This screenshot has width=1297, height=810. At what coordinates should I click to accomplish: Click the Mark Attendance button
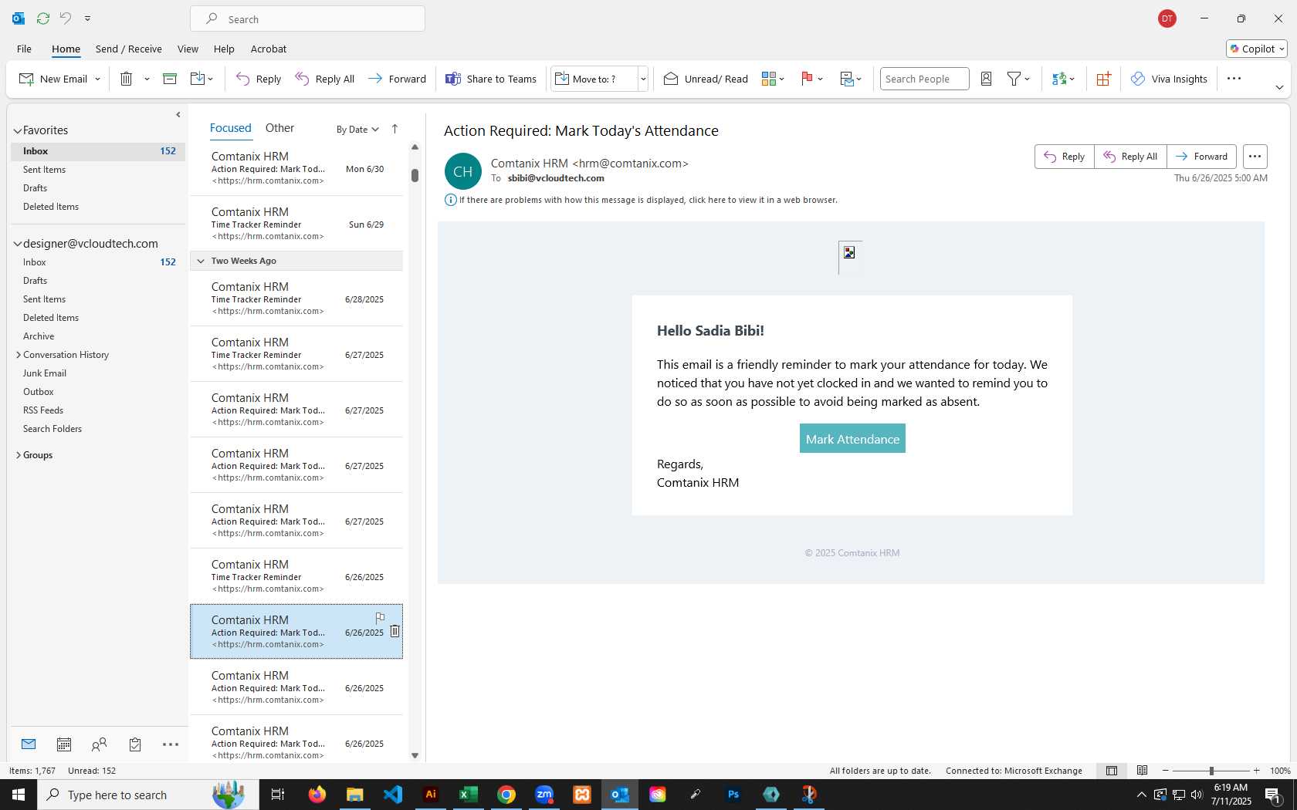pyautogui.click(x=852, y=439)
